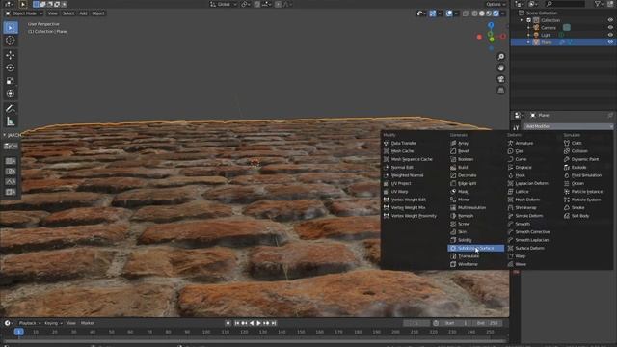Switch to rendered viewport shading
617x347 pixels.
click(x=496, y=13)
